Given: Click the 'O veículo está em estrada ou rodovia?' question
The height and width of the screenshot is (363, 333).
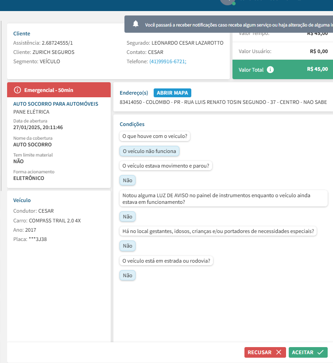Looking at the screenshot, I should pos(166,261).
